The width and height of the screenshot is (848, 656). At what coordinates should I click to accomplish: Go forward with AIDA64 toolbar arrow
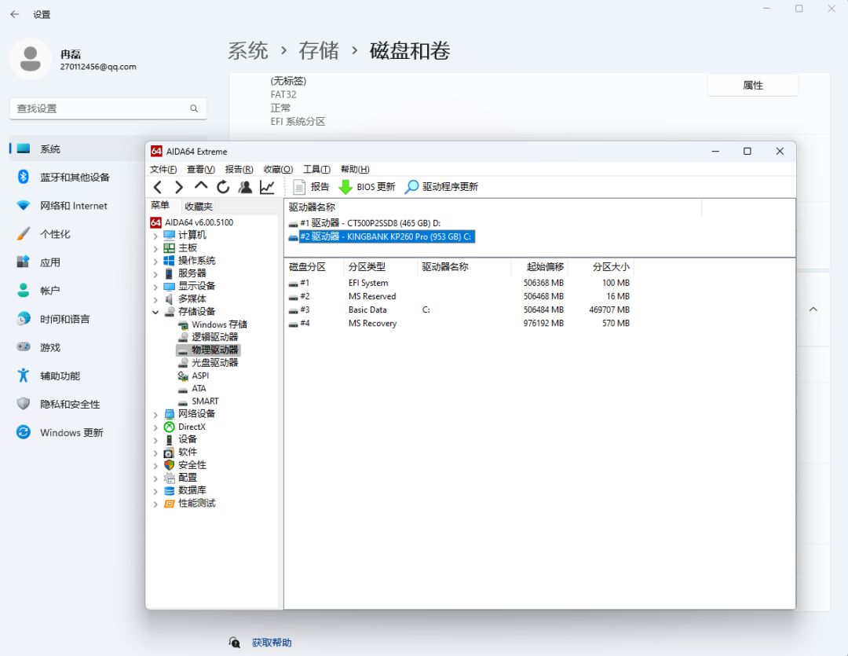coord(178,187)
